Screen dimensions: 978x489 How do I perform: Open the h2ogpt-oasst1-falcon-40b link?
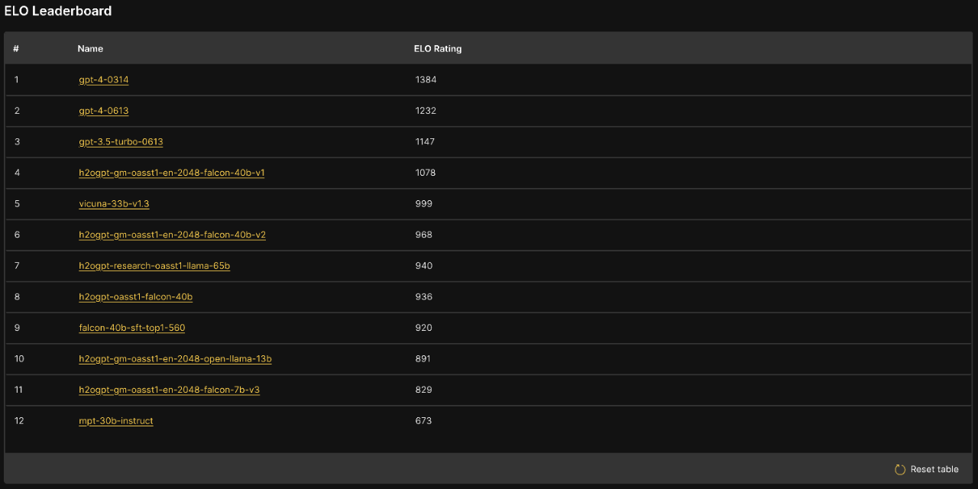[136, 296]
